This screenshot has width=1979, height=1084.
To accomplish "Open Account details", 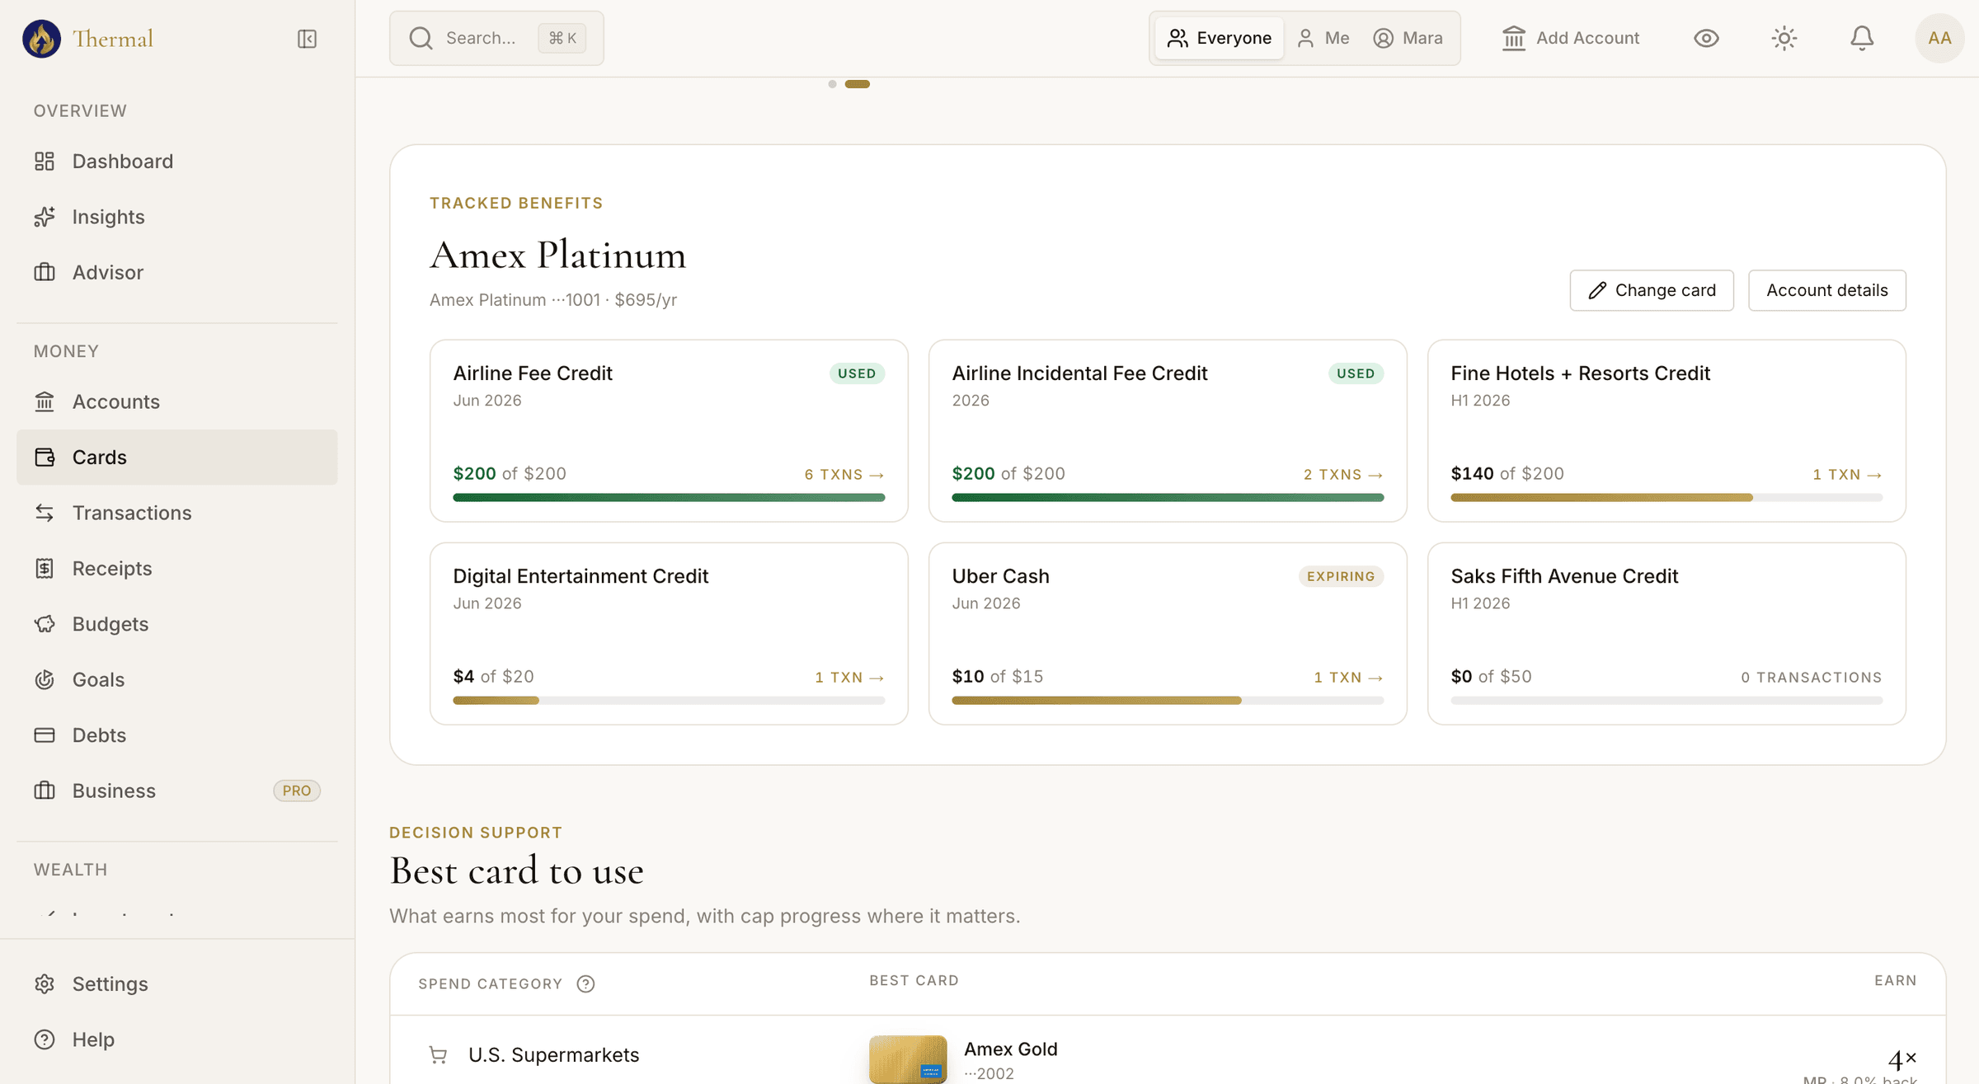I will [1827, 290].
